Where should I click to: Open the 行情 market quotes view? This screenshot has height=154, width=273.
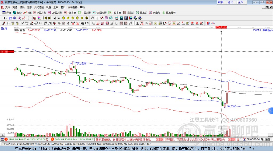(x=7, y=13)
